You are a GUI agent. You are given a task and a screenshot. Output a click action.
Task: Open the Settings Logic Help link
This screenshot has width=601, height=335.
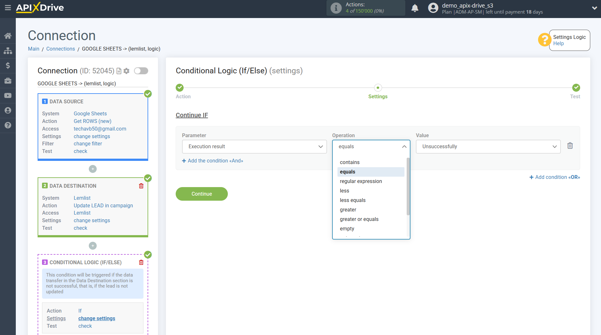point(558,44)
